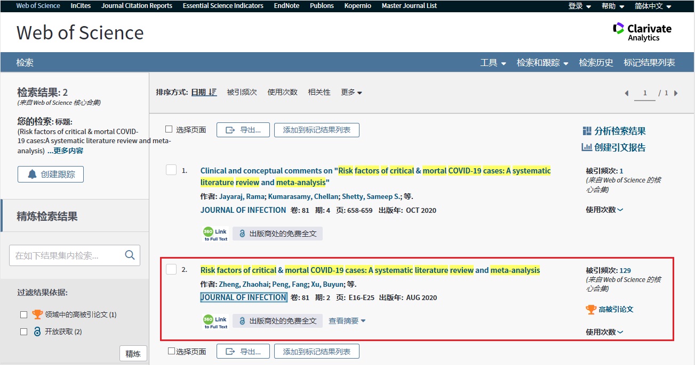Expand the 更多 sort options

point(352,92)
